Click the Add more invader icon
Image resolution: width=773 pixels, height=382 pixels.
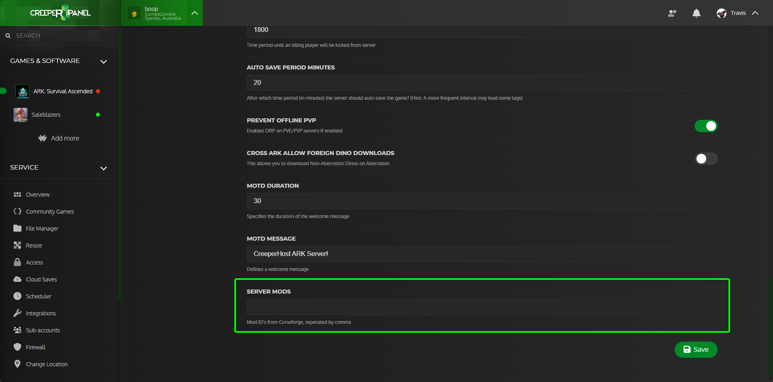coord(42,138)
